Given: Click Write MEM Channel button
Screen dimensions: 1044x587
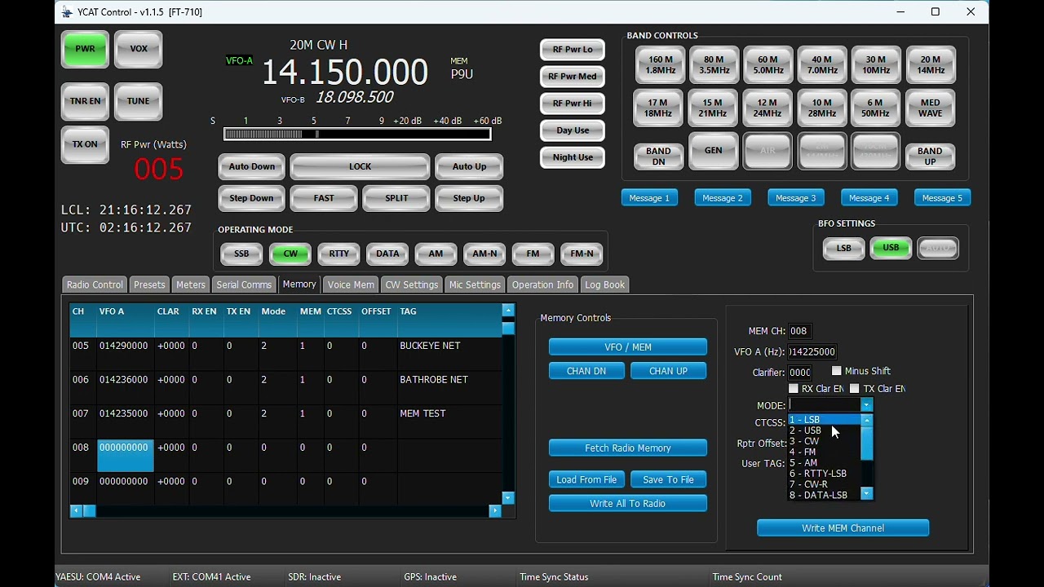Looking at the screenshot, I should (x=843, y=528).
